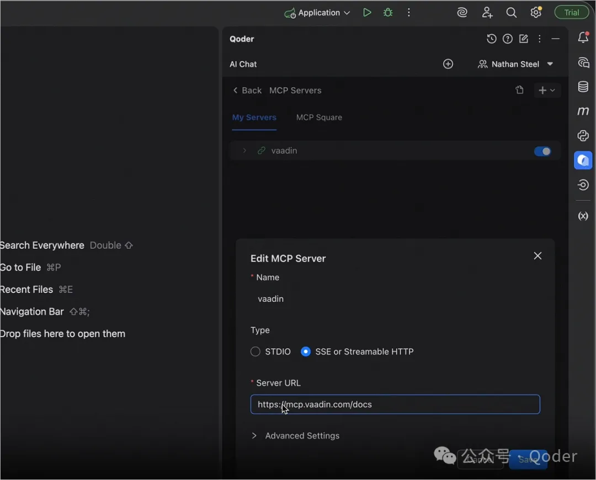Open the Database tool window
This screenshot has height=480, width=596.
point(583,87)
